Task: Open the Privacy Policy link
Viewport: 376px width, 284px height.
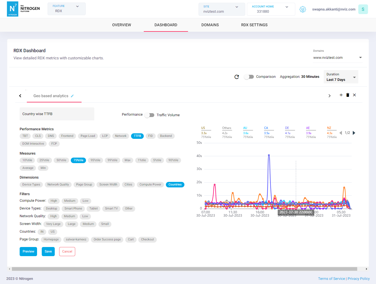Action: (x=359, y=279)
